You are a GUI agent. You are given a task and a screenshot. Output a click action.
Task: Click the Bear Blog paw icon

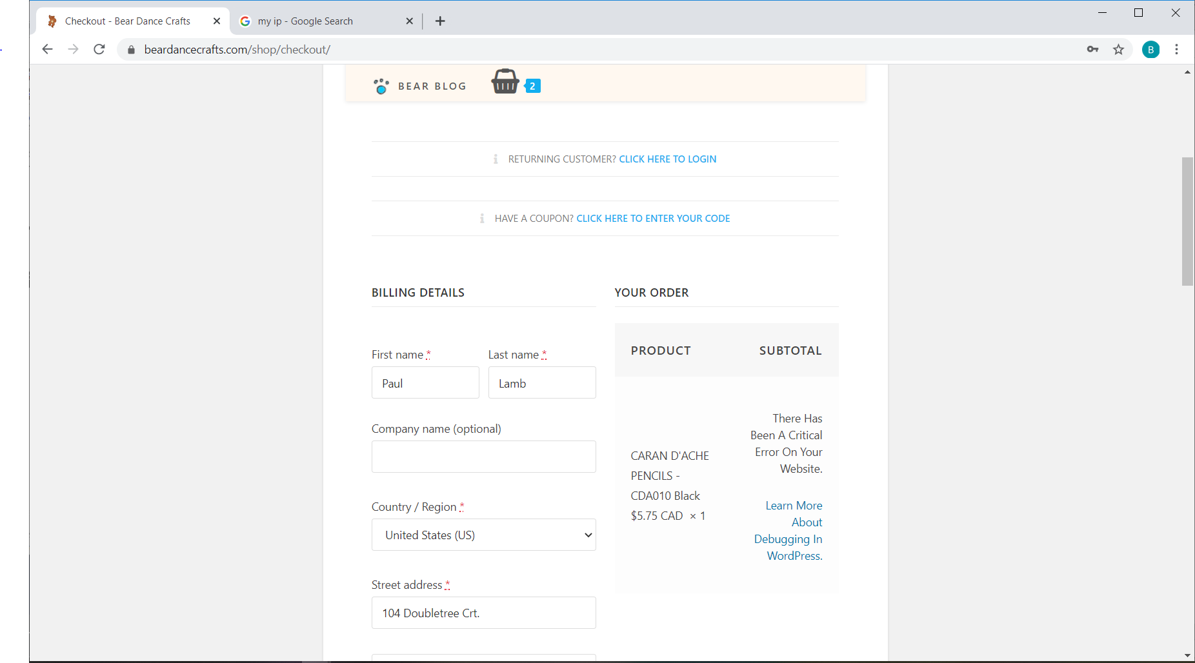381,86
